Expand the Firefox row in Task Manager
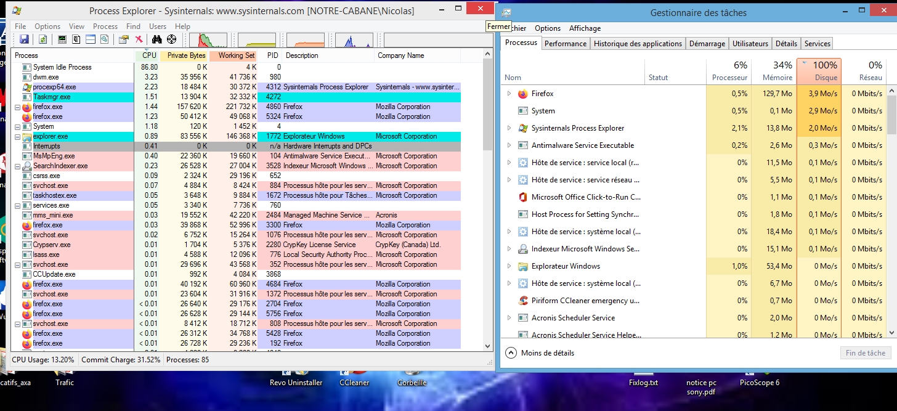 point(509,94)
